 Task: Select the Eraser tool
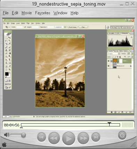[x=6, y=53]
